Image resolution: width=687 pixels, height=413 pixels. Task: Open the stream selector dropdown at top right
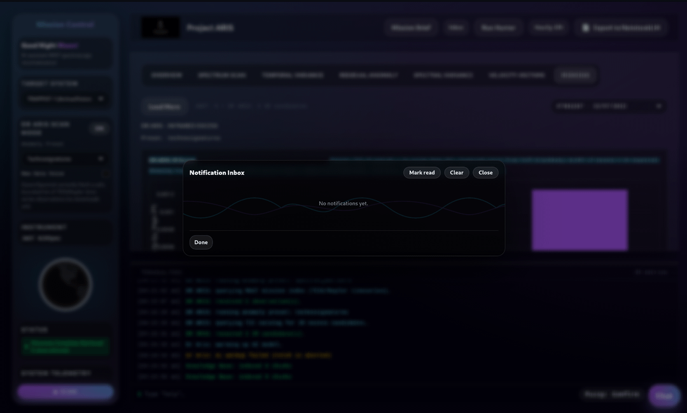[x=627, y=106]
